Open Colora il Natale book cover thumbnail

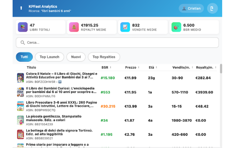point(20,78)
